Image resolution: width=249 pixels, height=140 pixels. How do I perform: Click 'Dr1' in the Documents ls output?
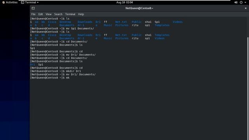click(32, 65)
